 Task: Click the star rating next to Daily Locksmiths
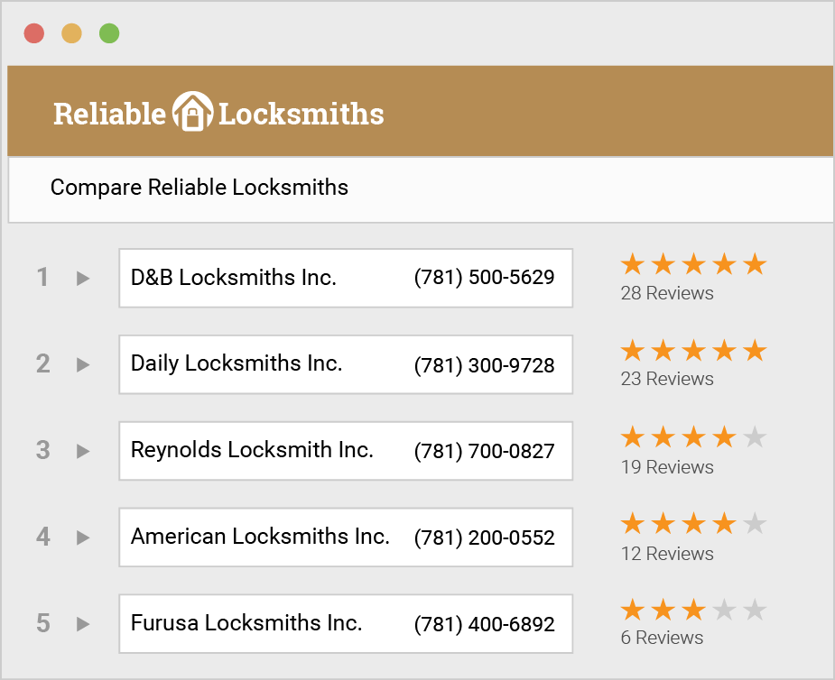693,350
